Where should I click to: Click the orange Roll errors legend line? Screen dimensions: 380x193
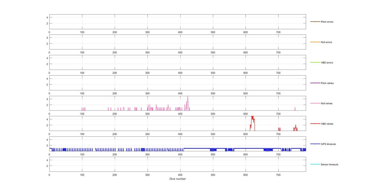[x=315, y=42]
